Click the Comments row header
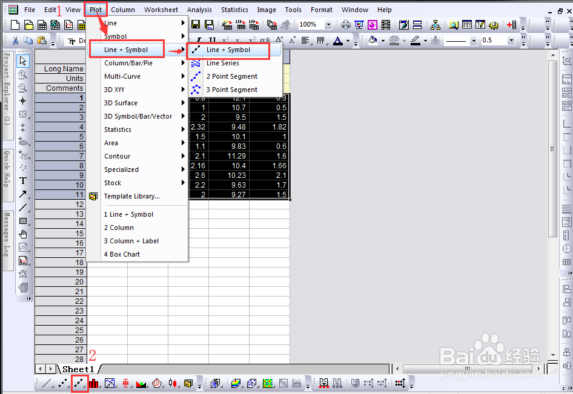The width and height of the screenshot is (573, 394). point(61,88)
